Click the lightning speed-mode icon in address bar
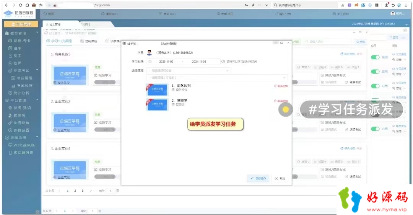Screen dimensions: 413x215 [x=253, y=5]
